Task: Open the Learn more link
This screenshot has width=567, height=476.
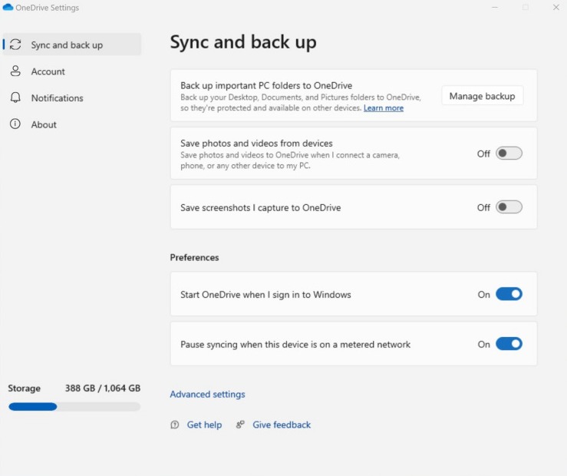Action: pyautogui.click(x=384, y=107)
